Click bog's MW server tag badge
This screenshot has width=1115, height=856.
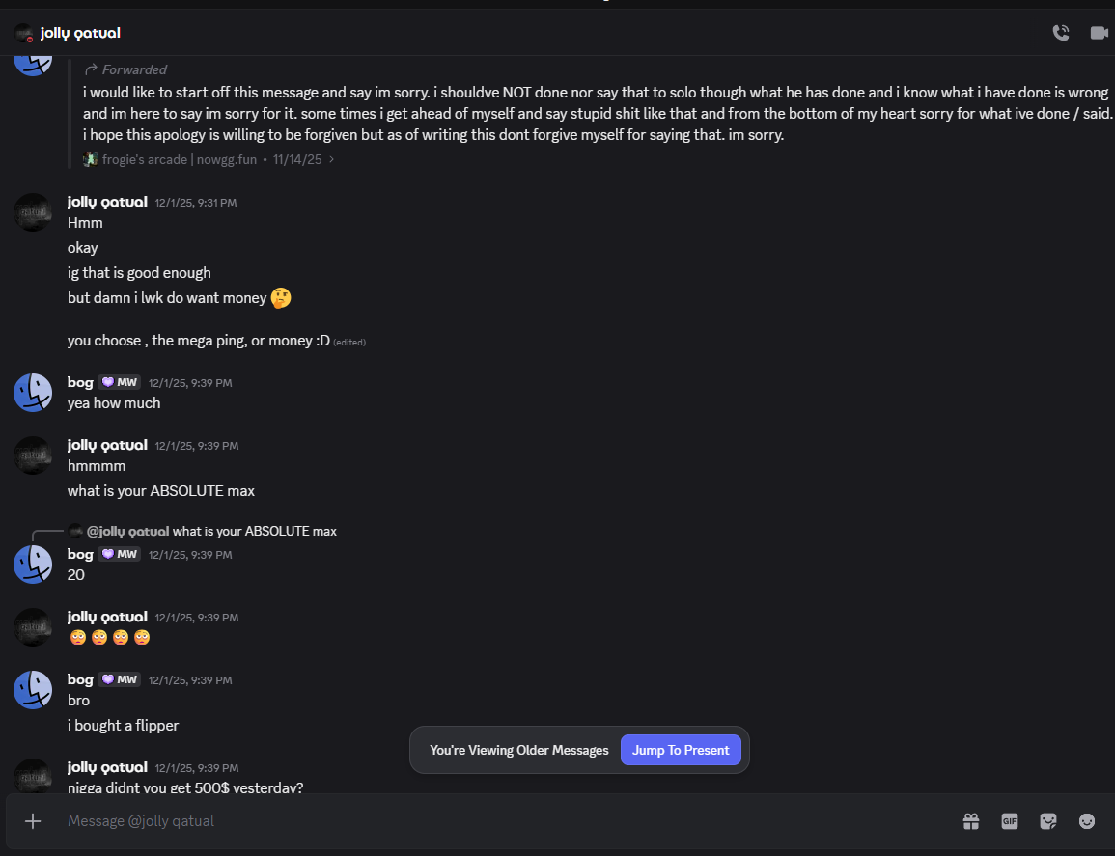click(120, 382)
